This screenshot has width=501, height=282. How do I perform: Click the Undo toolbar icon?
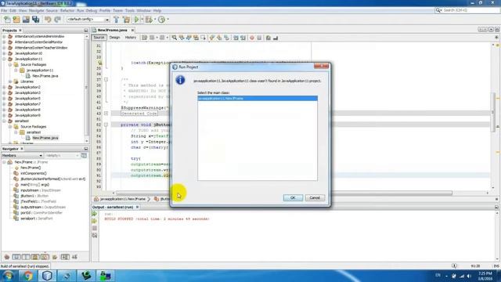pos(48,20)
